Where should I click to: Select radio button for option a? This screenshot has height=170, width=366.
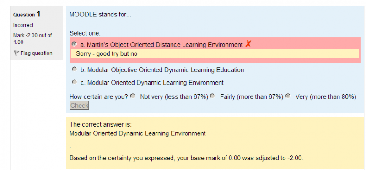point(74,44)
